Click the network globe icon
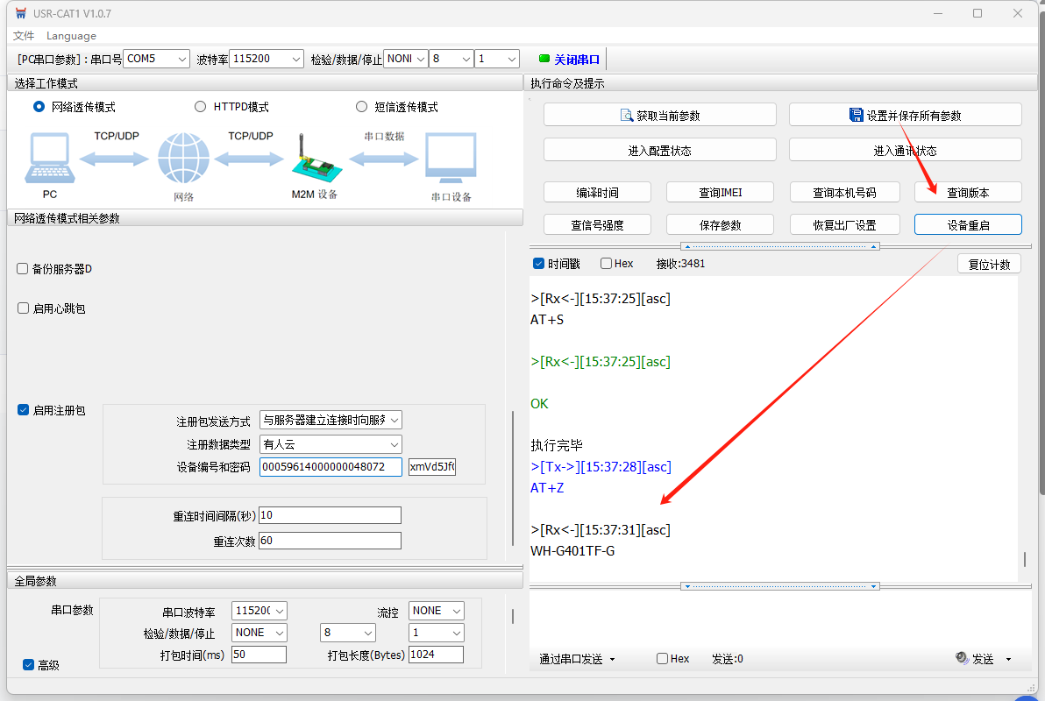Screen dimensions: 1045x701 [x=183, y=159]
